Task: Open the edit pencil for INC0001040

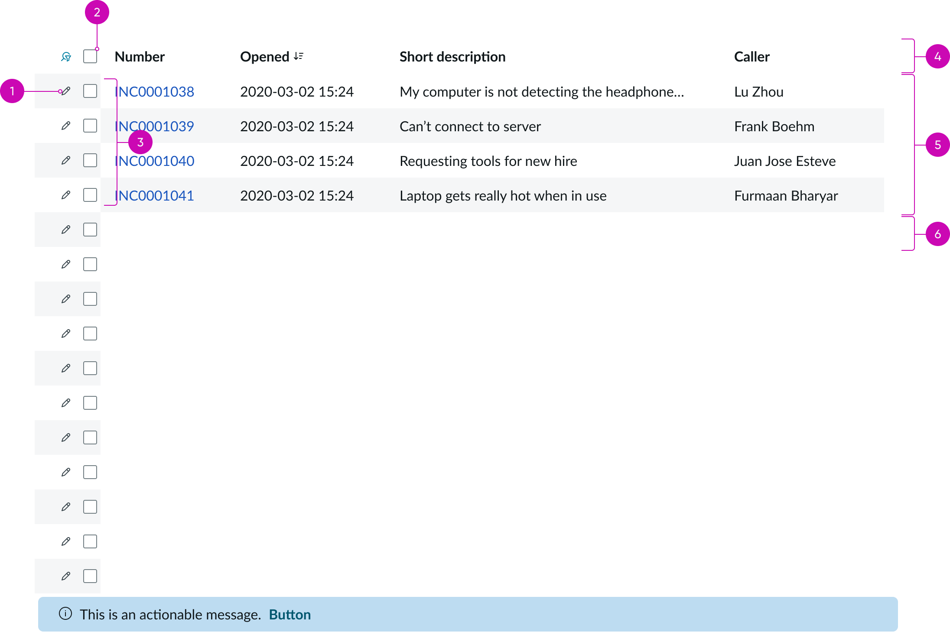Action: [x=66, y=160]
